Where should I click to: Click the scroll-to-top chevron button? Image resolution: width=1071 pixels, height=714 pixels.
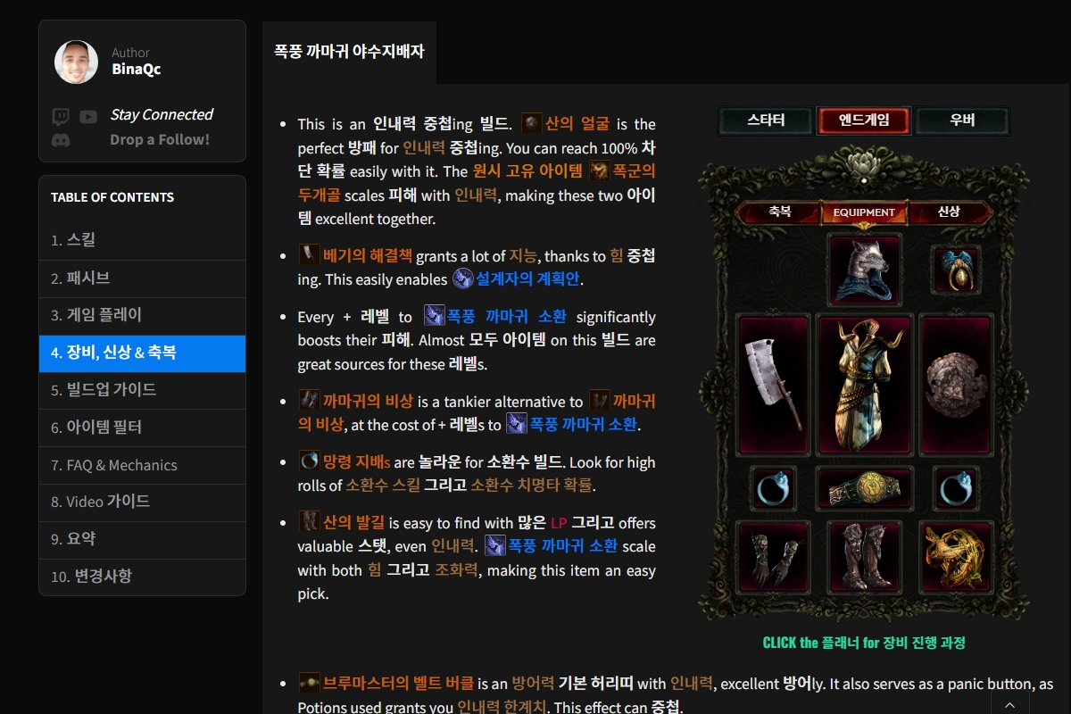tap(1009, 705)
